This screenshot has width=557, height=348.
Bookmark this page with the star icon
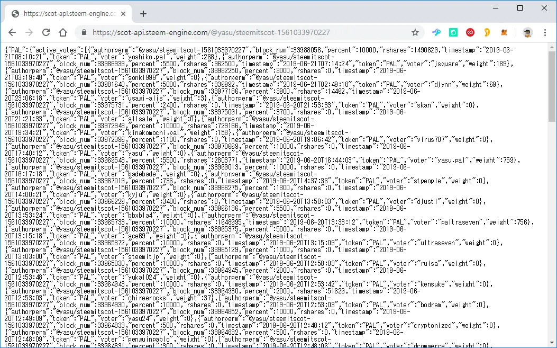(415, 32)
